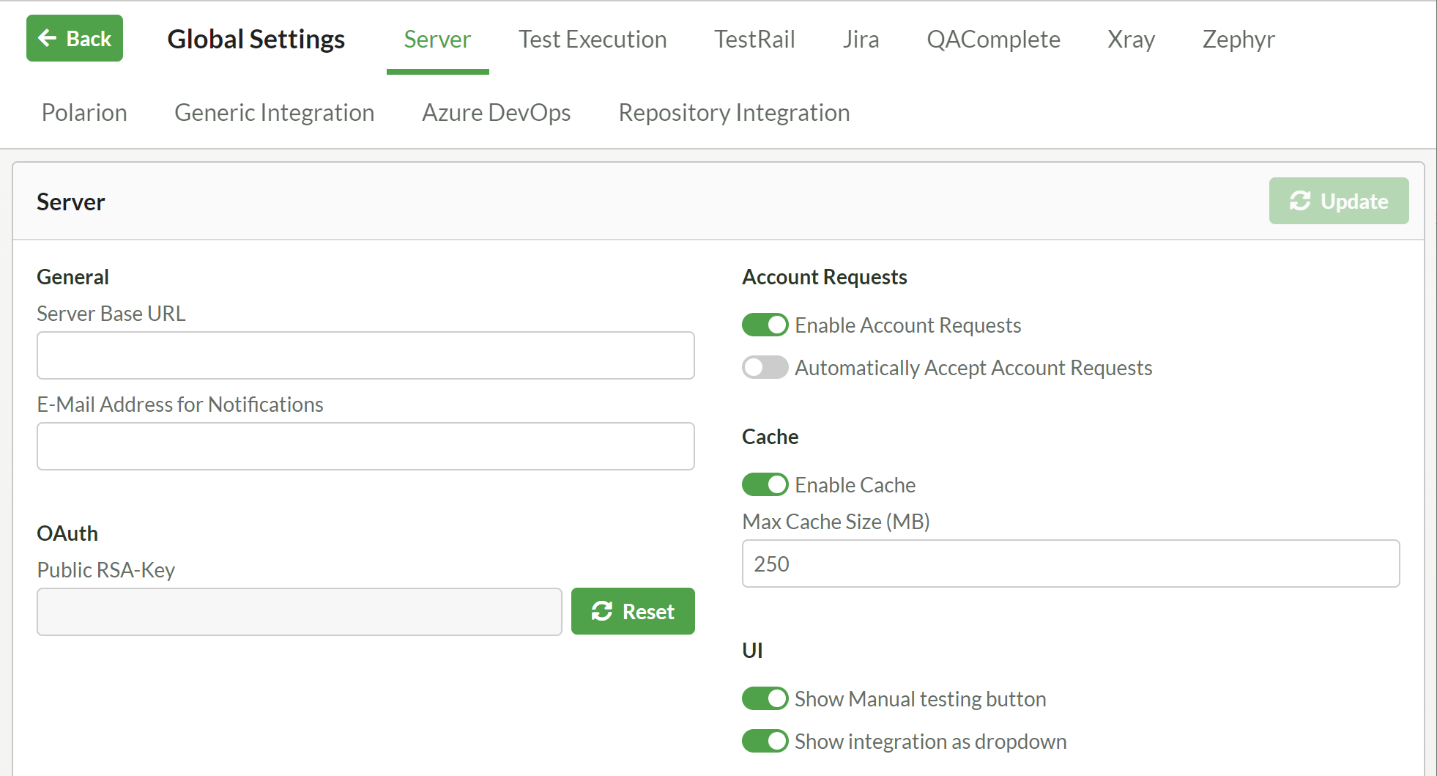
Task: Open Repository Integration settings tab
Action: point(734,113)
